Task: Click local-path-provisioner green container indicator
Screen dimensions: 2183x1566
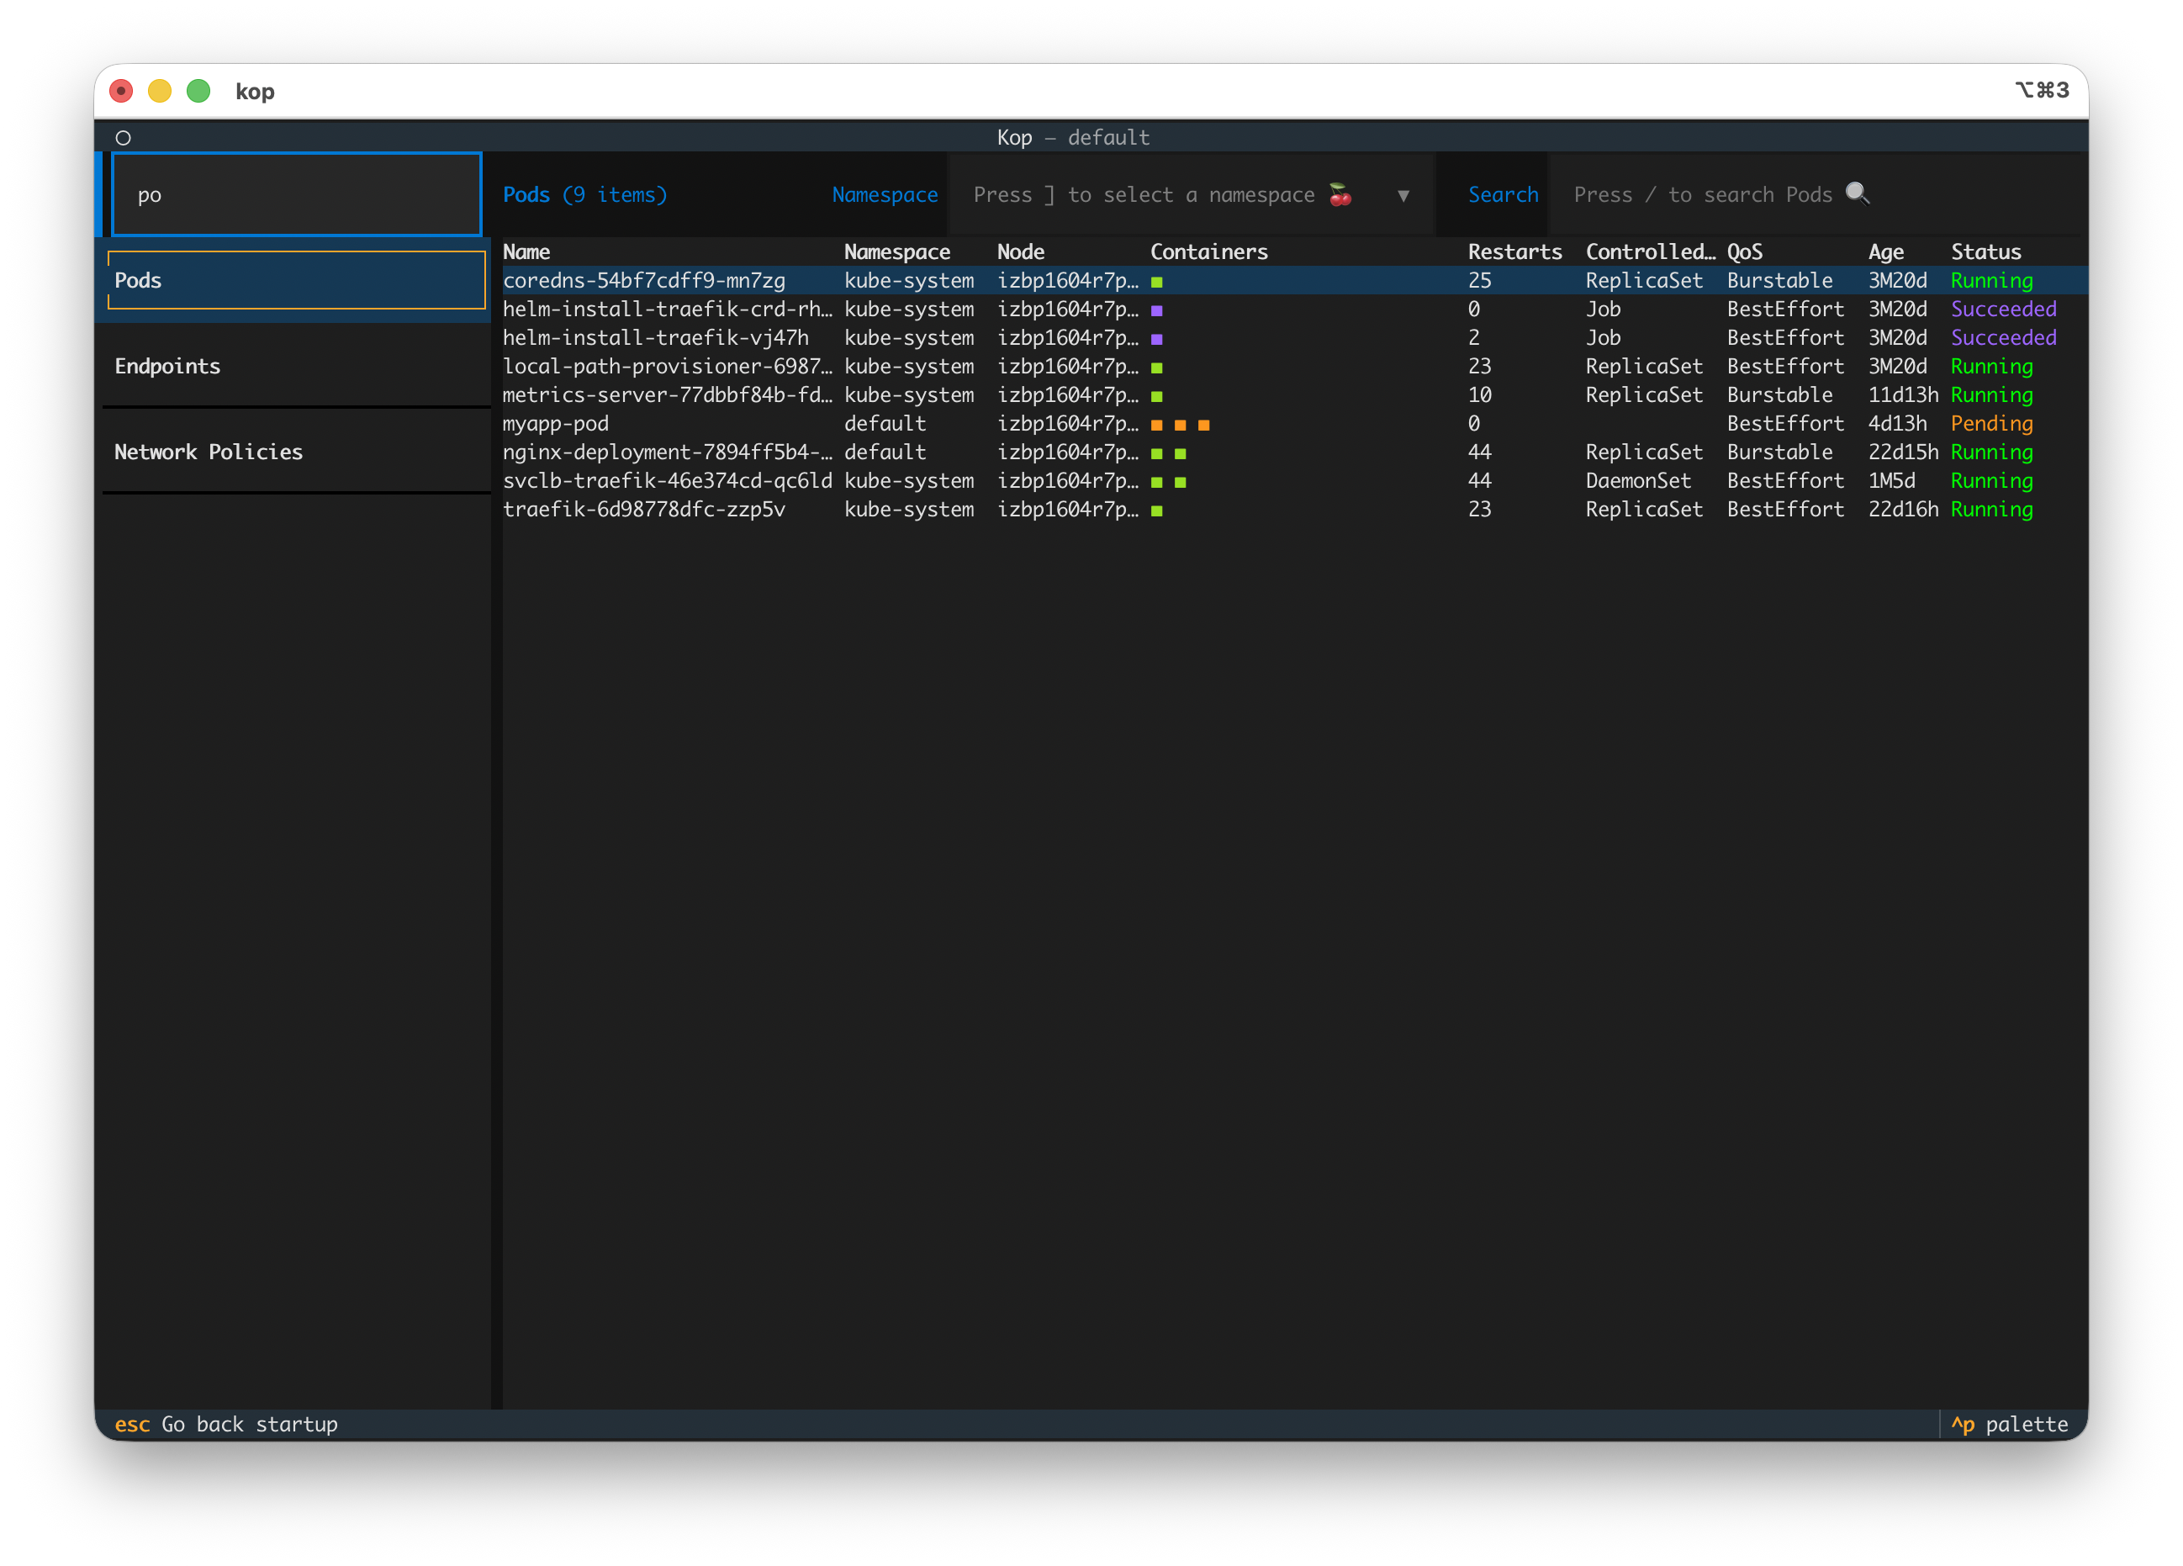Action: (x=1157, y=368)
